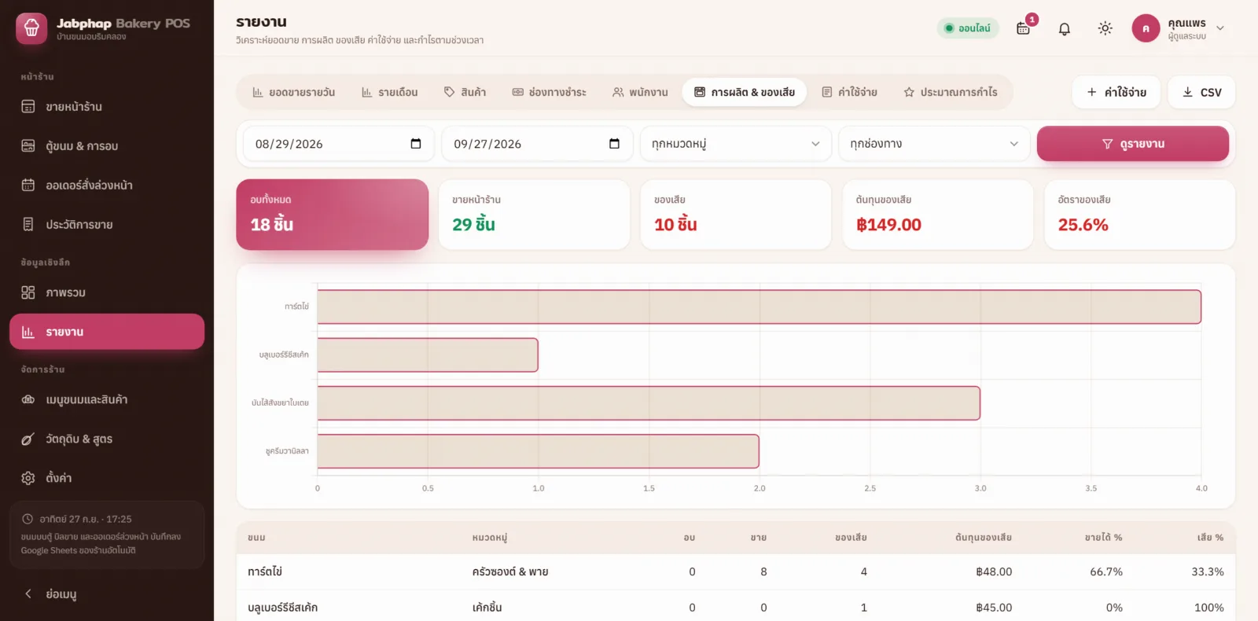Open ภาพรวม dashboard in sidebar
Viewport: 1258px width, 621px height.
pyautogui.click(x=107, y=292)
